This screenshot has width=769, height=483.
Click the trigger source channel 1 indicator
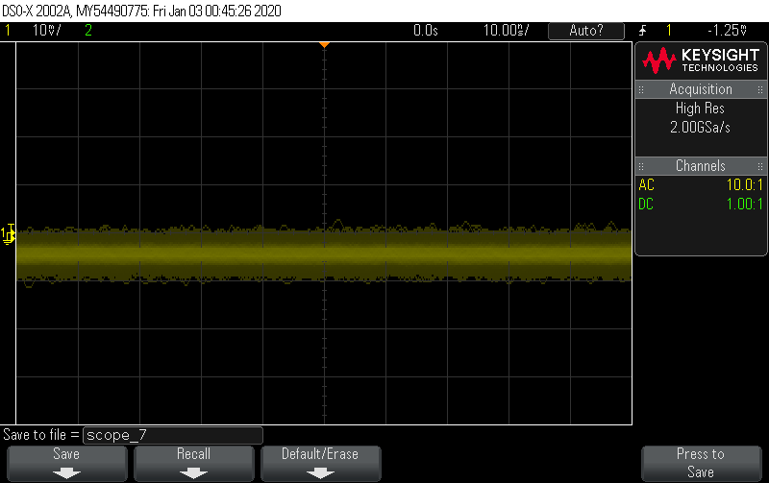click(669, 31)
